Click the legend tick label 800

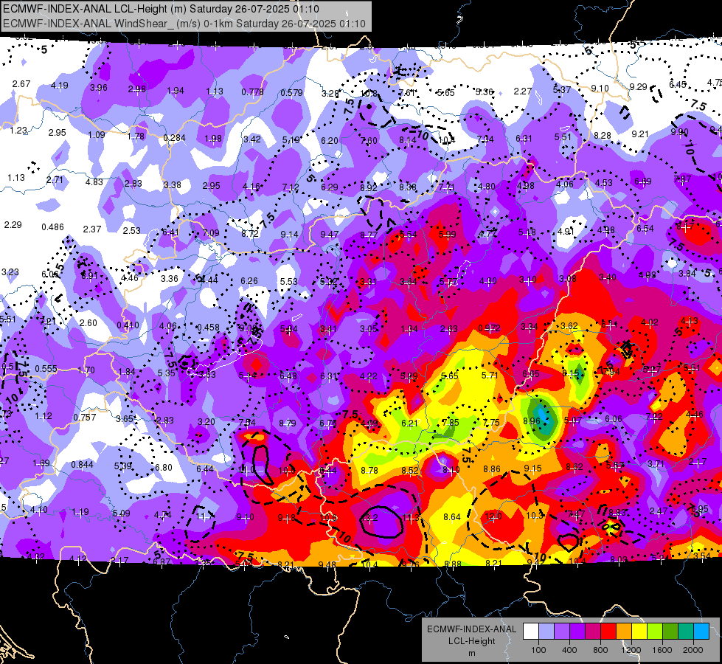(600, 650)
